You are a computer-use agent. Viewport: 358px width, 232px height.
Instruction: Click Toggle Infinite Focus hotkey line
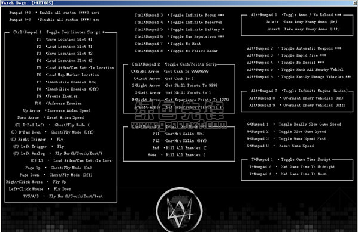[179, 16]
